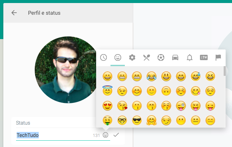This screenshot has width=232, height=147.
Task: Select the objects bell emoji category
Action: pyautogui.click(x=190, y=57)
